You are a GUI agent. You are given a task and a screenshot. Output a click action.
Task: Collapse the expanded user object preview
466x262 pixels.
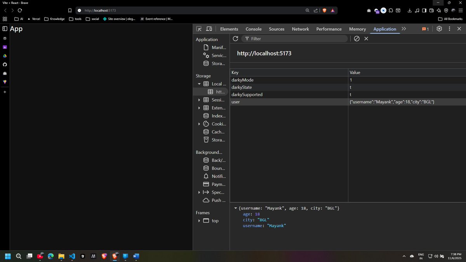coord(236,208)
